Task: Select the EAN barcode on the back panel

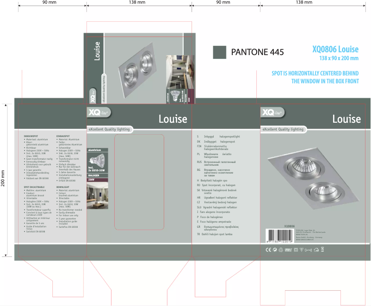Action: pyautogui.click(x=279, y=235)
